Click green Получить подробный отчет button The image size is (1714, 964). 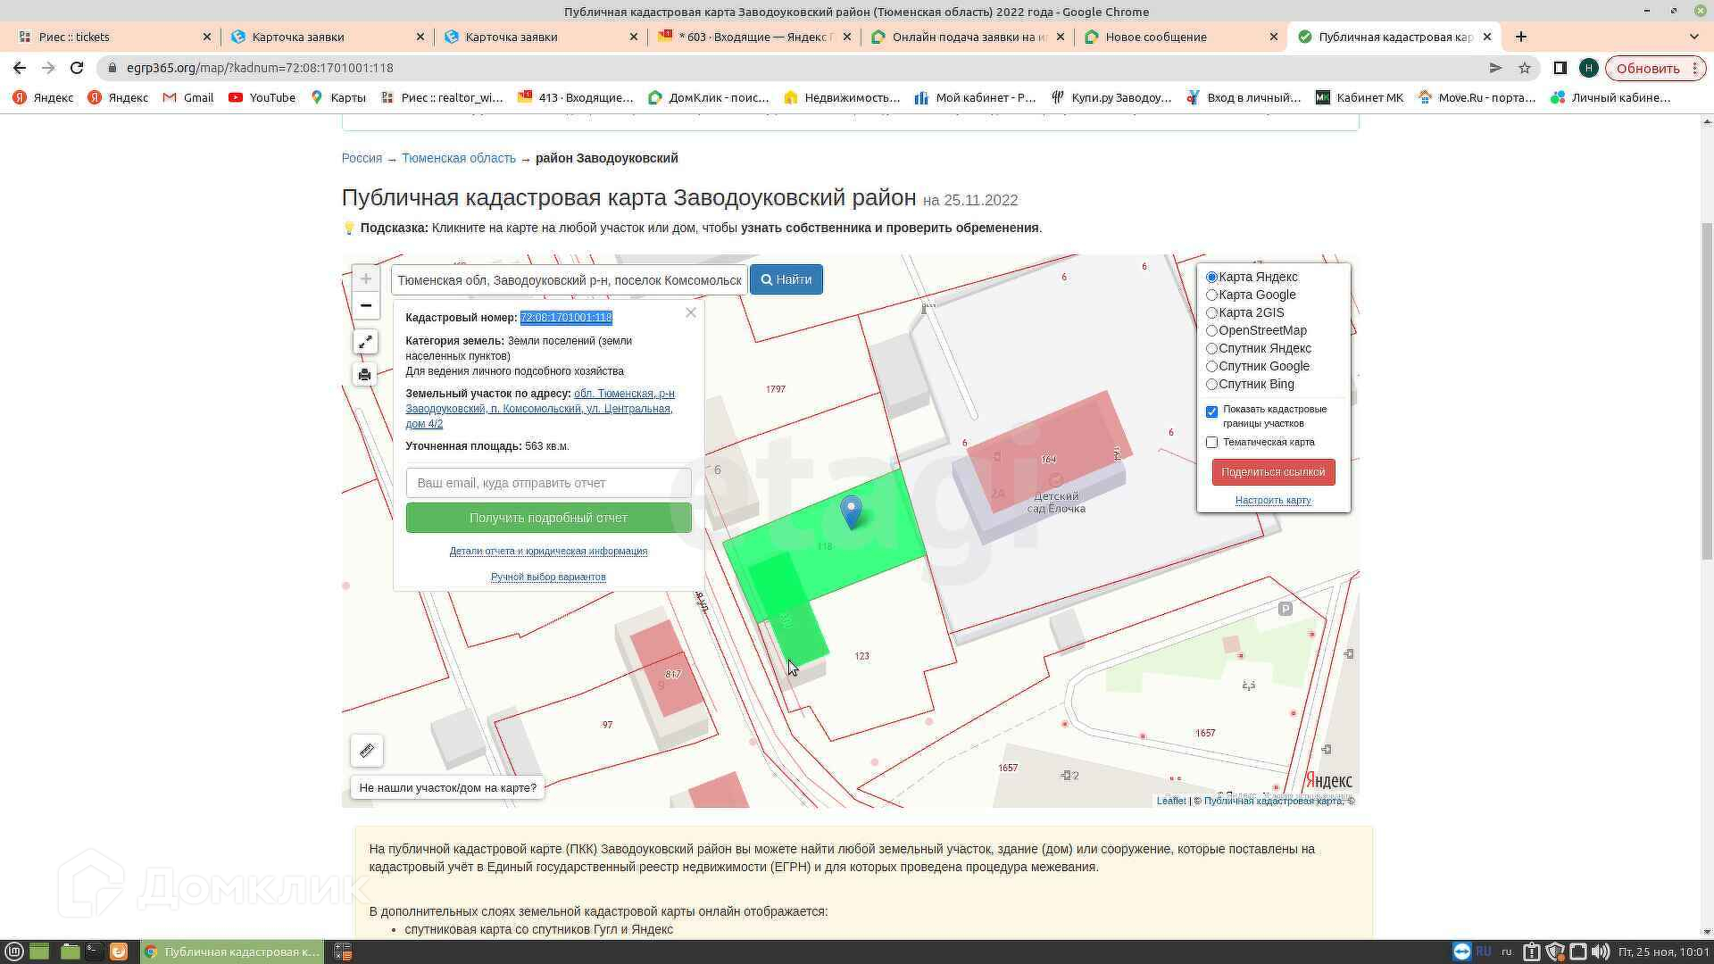click(x=548, y=518)
